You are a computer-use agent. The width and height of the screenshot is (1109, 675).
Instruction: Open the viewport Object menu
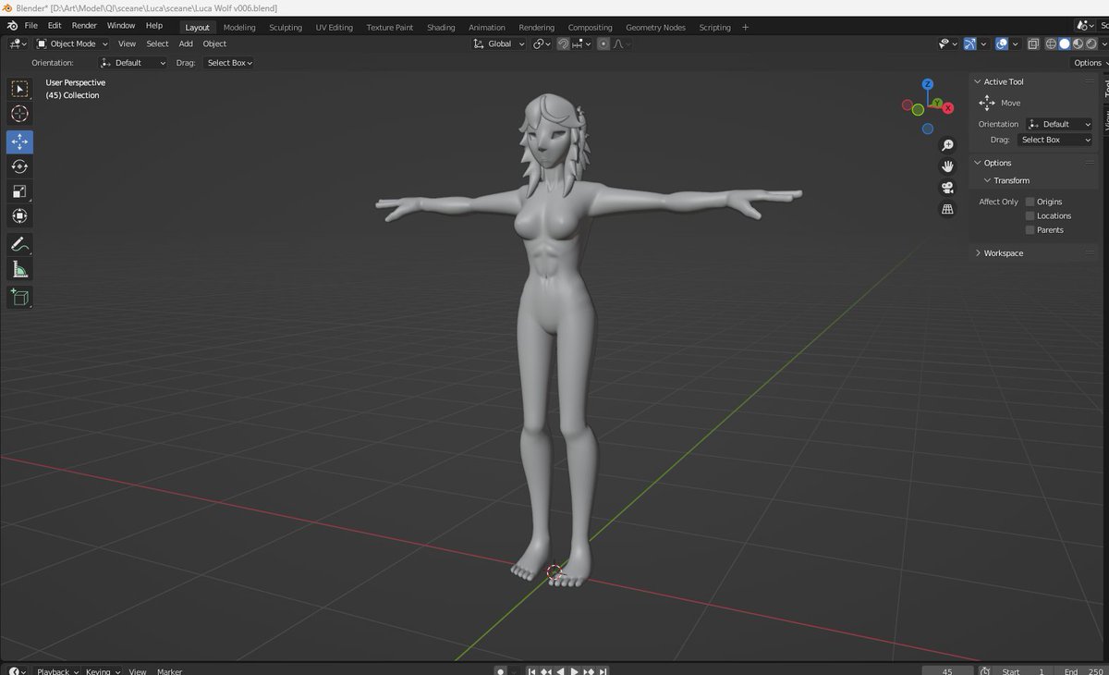click(x=214, y=43)
